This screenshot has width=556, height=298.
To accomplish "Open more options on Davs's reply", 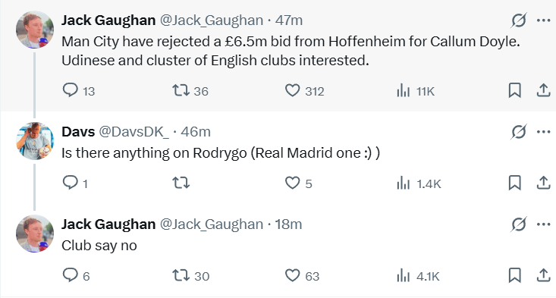I will point(543,132).
